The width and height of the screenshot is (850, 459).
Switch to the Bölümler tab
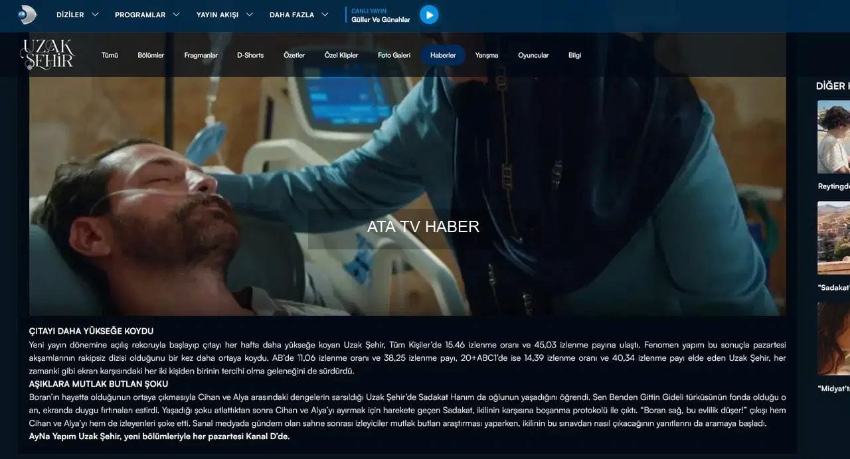pyautogui.click(x=151, y=55)
